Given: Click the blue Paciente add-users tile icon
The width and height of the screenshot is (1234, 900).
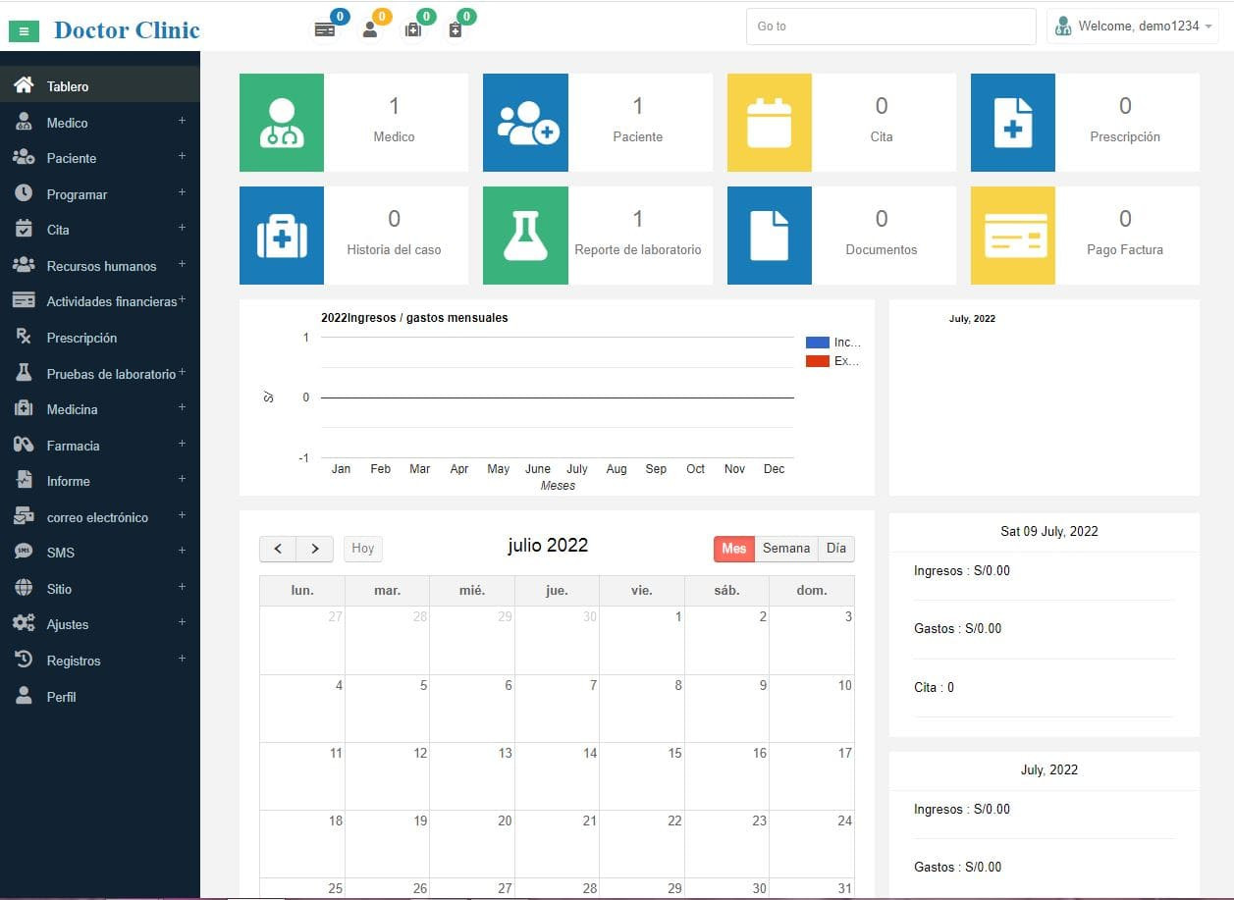Looking at the screenshot, I should tap(525, 123).
